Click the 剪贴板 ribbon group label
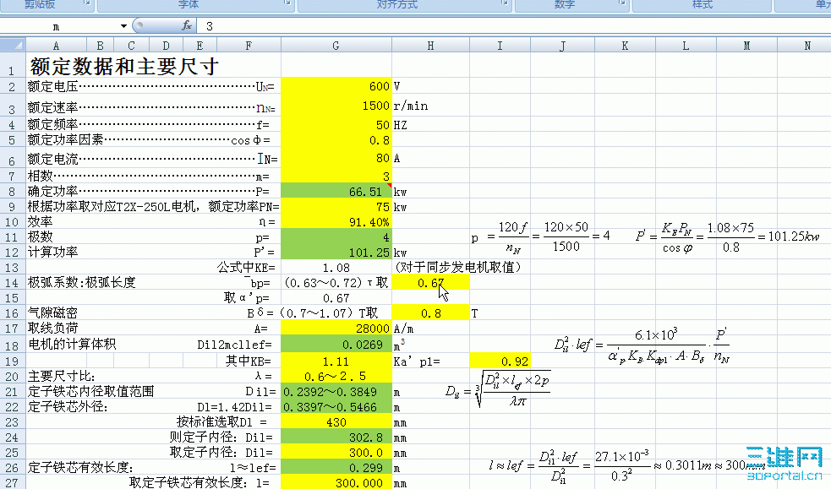 point(38,4)
